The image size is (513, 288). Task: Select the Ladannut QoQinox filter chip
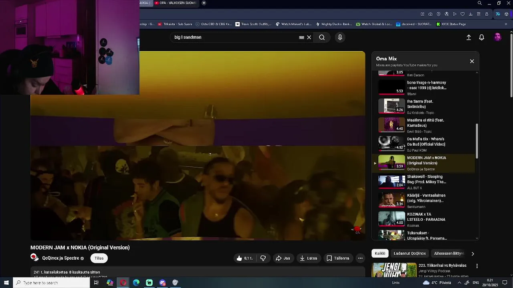[410, 253]
